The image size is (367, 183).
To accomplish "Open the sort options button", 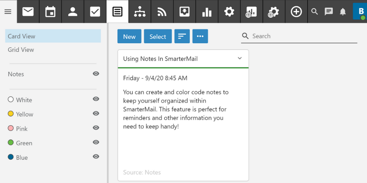I will coord(182,36).
